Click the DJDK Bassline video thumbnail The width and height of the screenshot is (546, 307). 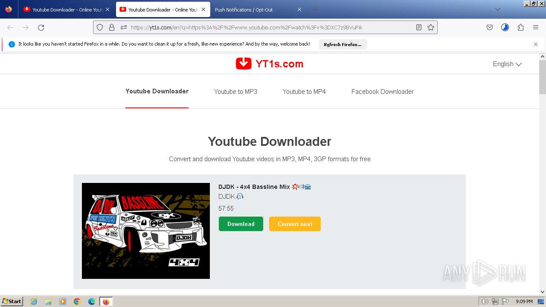(x=146, y=231)
